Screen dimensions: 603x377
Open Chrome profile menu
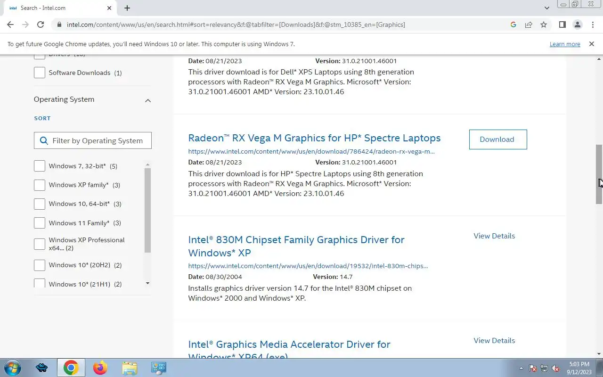click(577, 25)
